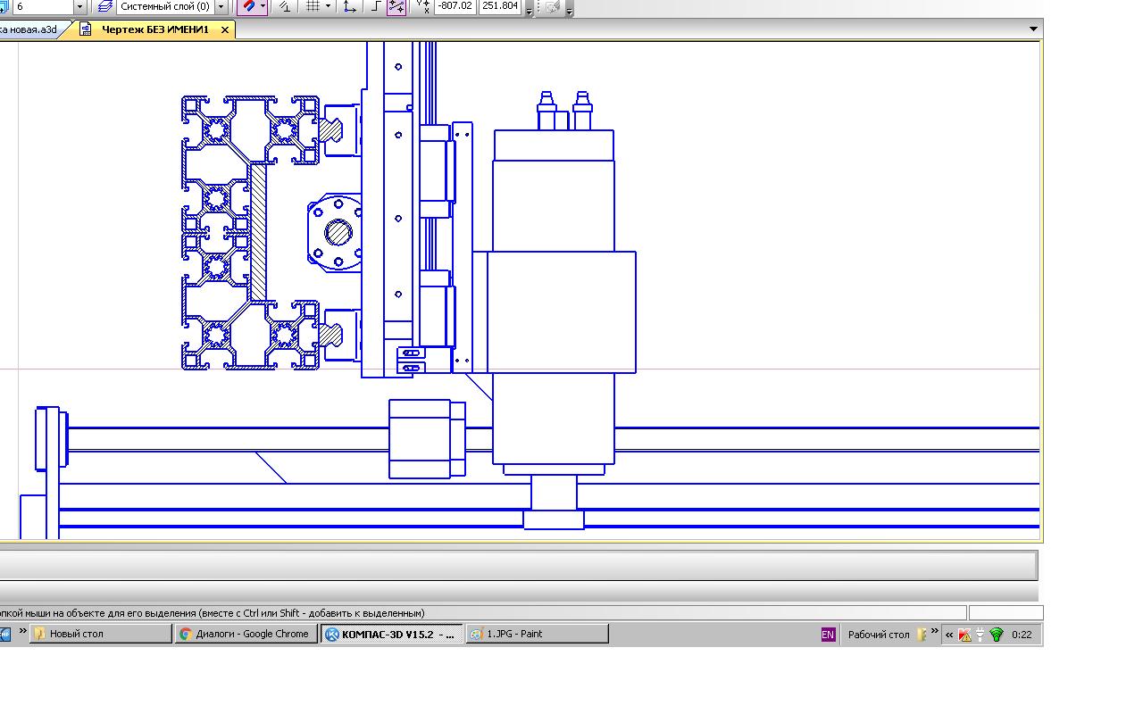
Task: Open the Рабочий стол desktop toolbar
Action: 879,635
